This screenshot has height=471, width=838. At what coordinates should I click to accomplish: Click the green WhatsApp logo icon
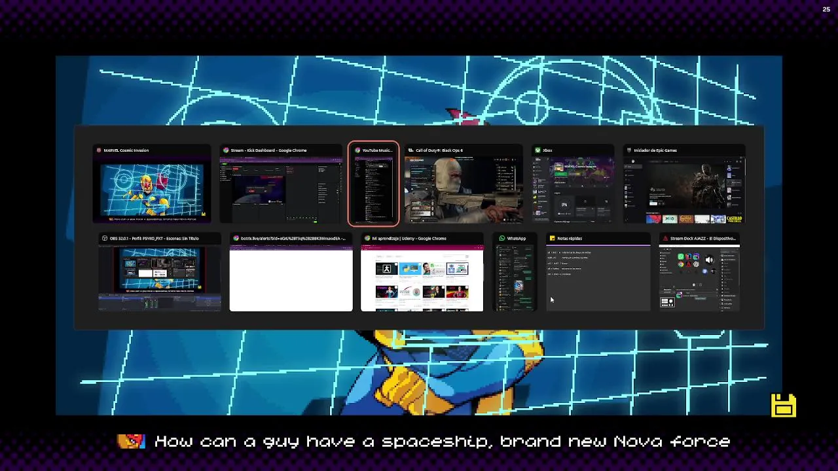[x=502, y=238]
